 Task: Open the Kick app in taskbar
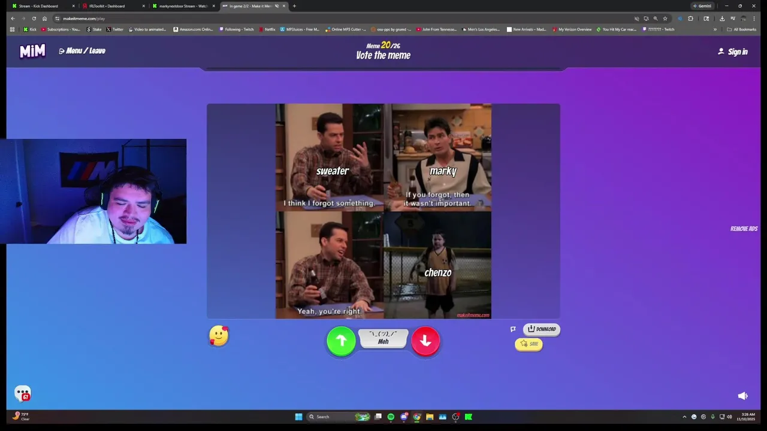point(469,417)
